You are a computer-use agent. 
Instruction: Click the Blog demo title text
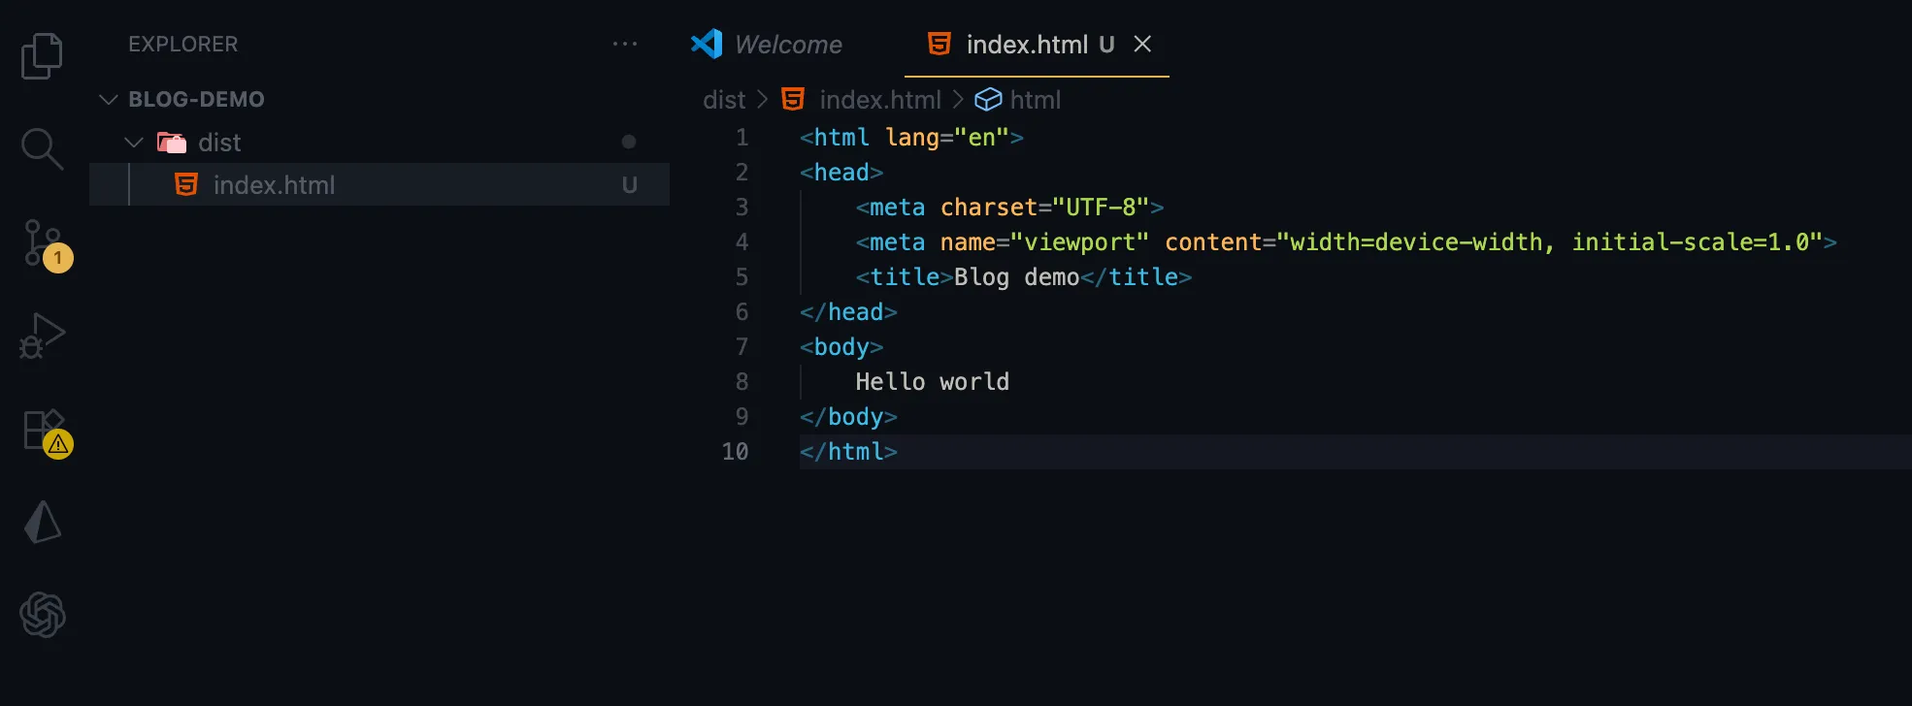(x=1016, y=277)
